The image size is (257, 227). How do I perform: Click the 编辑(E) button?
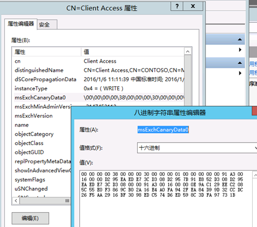[x=30, y=218]
